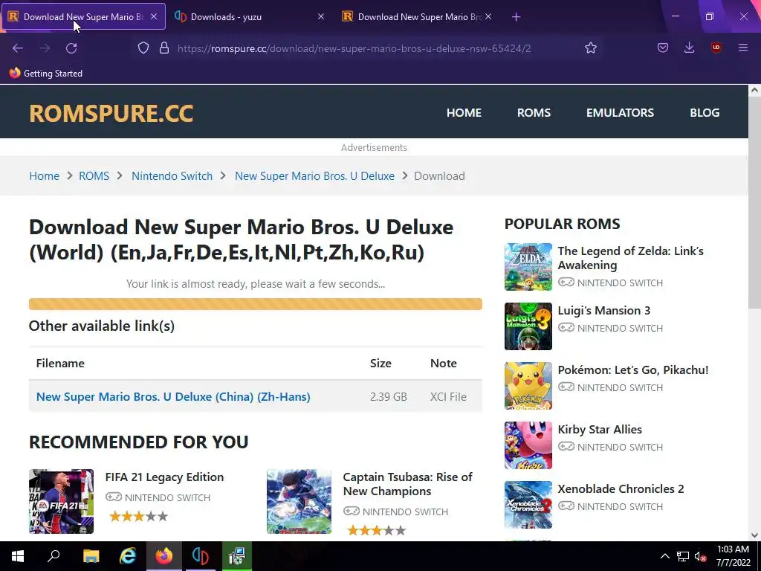The height and width of the screenshot is (571, 761).
Task: Open the Getting Started bookmark
Action: [45, 74]
